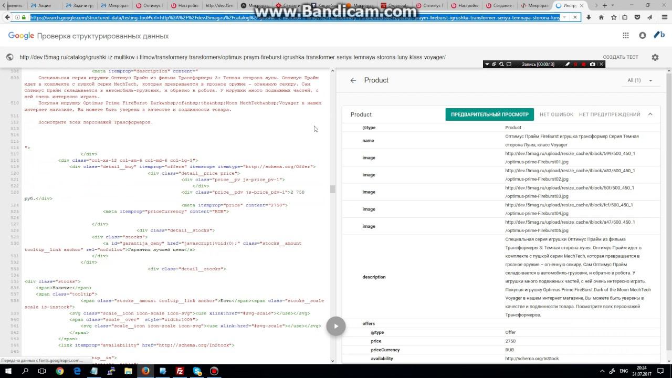Viewport: 672px width, 378px height.
Task: Click the globe icon beside the tested URL
Action: click(10, 57)
